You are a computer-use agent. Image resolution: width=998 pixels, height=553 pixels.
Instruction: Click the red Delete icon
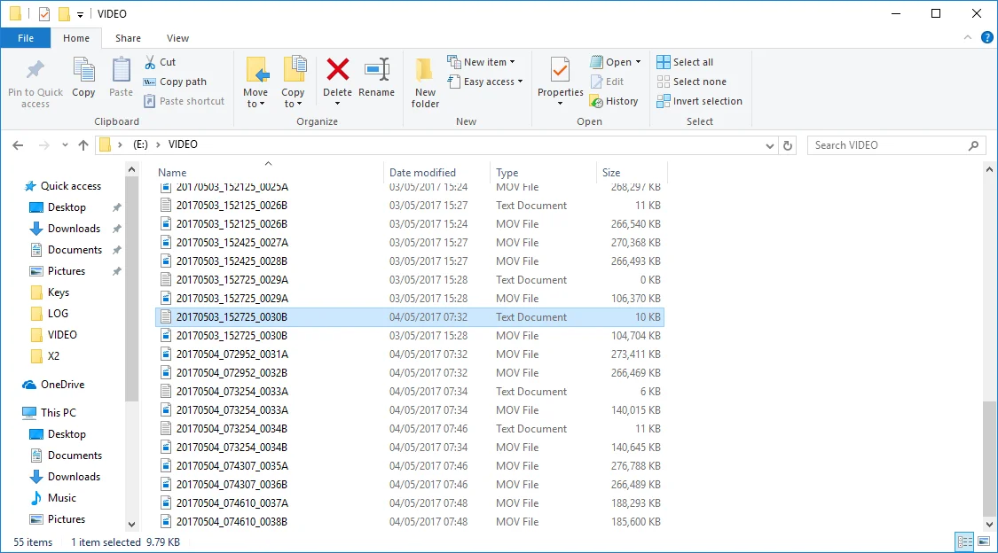tap(337, 69)
